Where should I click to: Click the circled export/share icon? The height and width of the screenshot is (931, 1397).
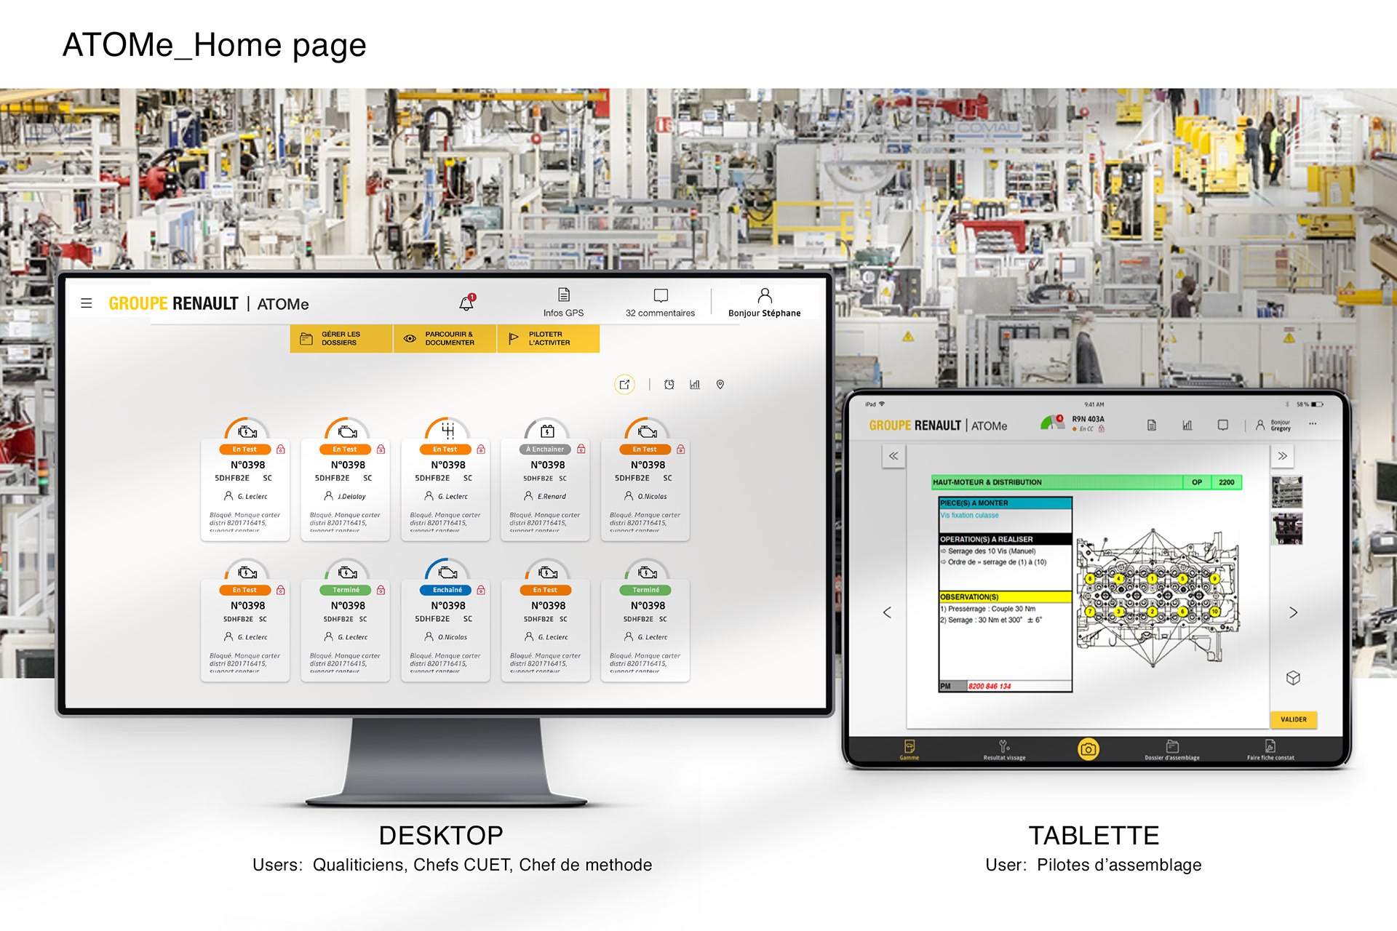(x=624, y=385)
